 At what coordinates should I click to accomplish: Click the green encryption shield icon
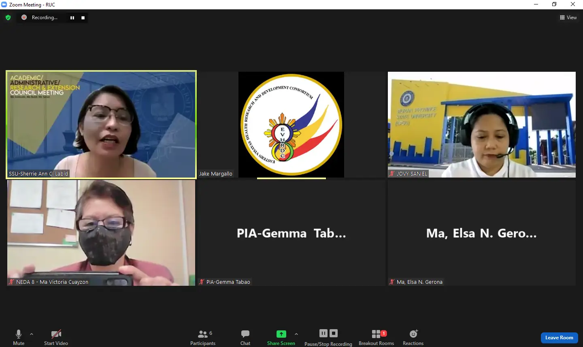point(8,17)
